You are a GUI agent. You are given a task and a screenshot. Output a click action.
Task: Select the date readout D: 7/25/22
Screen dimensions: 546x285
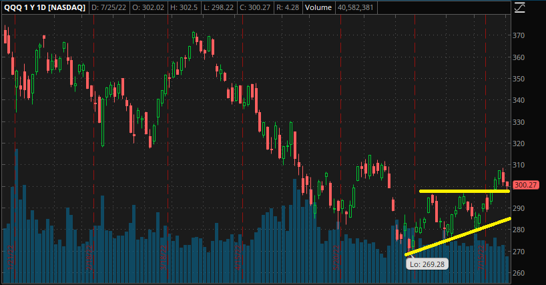click(109, 7)
